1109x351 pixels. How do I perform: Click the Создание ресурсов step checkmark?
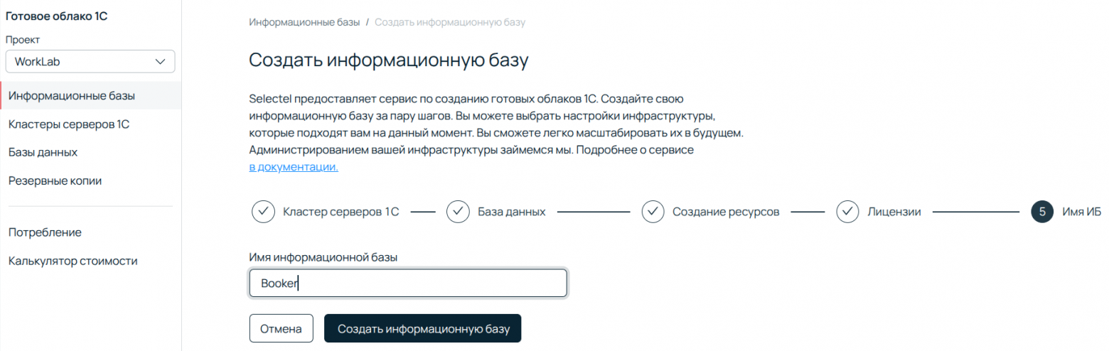653,212
